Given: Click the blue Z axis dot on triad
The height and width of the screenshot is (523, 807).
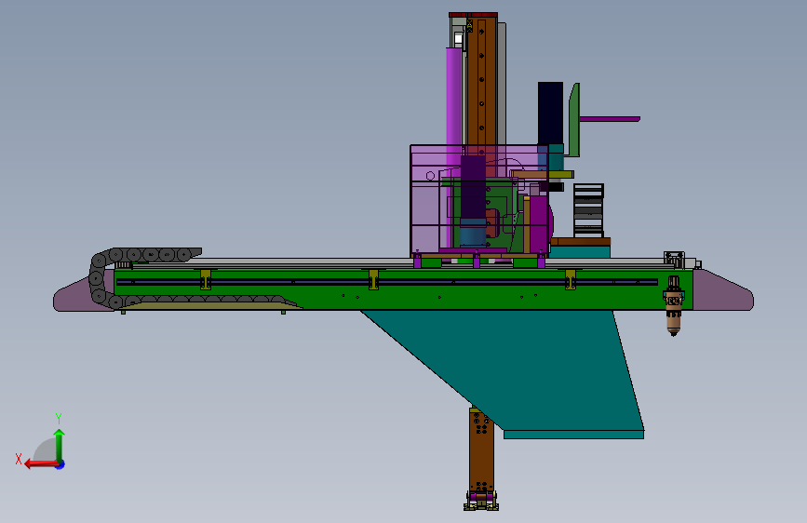Looking at the screenshot, I should 61,465.
